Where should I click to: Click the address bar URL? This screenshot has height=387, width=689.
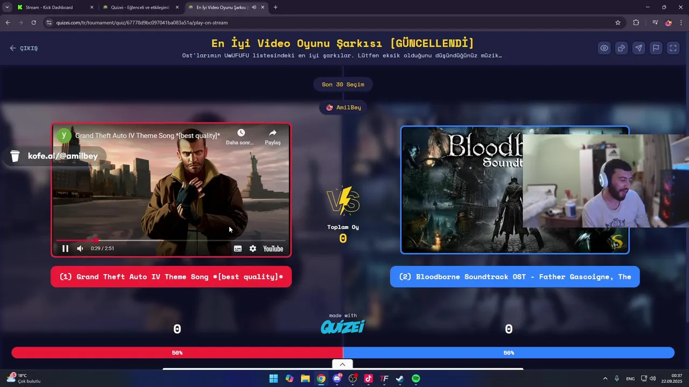point(142,23)
